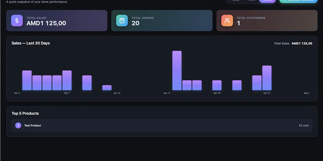The image size is (323, 161).
Task: Click the Apr 2 axis label
Action: (x=17, y=93)
